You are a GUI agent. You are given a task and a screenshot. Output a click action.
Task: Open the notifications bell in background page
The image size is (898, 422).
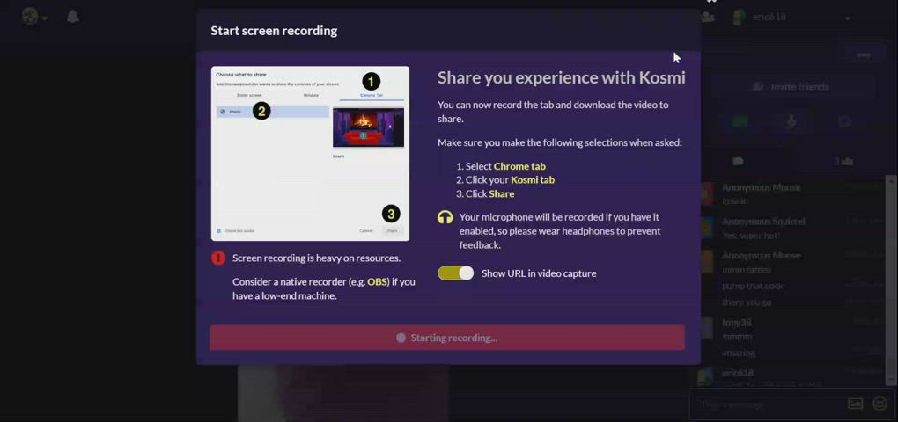click(73, 17)
